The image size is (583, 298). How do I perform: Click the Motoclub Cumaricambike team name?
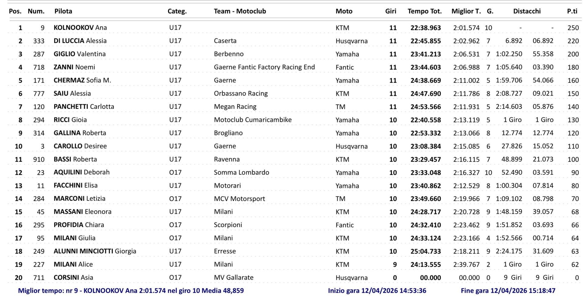click(x=253, y=120)
